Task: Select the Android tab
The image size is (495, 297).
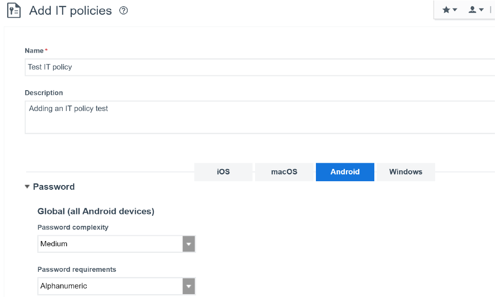Action: [345, 172]
